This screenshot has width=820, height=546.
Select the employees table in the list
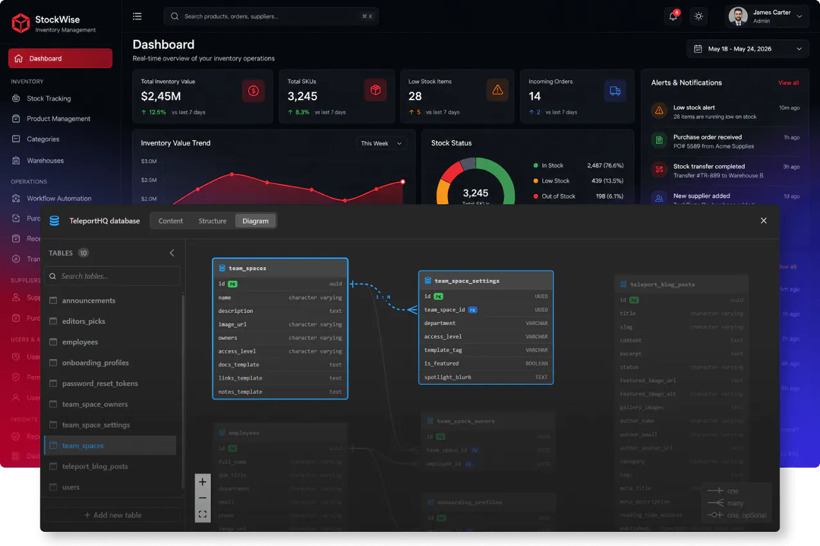[x=110, y=342]
